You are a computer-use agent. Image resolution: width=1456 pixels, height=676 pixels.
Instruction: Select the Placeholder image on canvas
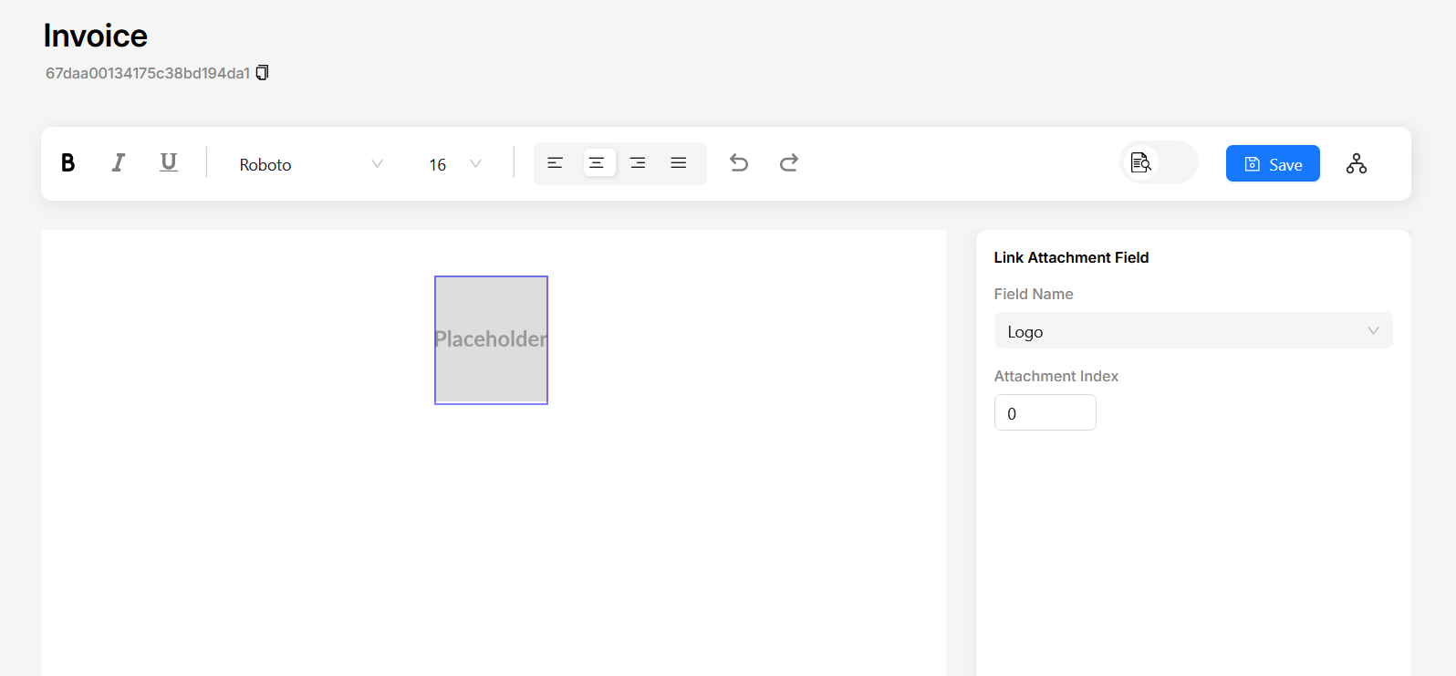click(x=491, y=339)
